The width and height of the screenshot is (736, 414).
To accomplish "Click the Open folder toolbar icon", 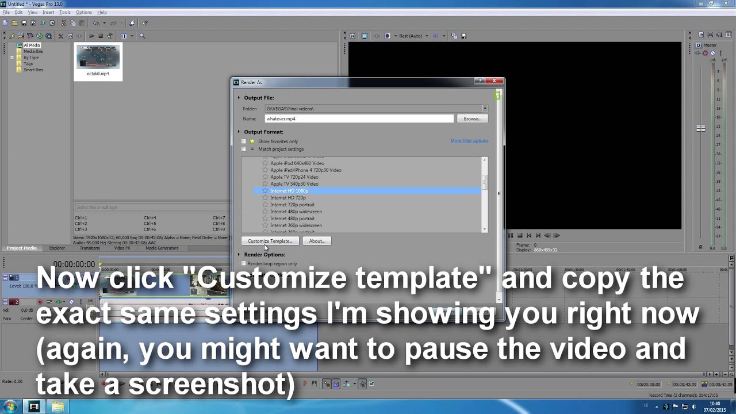I will click(x=15, y=23).
